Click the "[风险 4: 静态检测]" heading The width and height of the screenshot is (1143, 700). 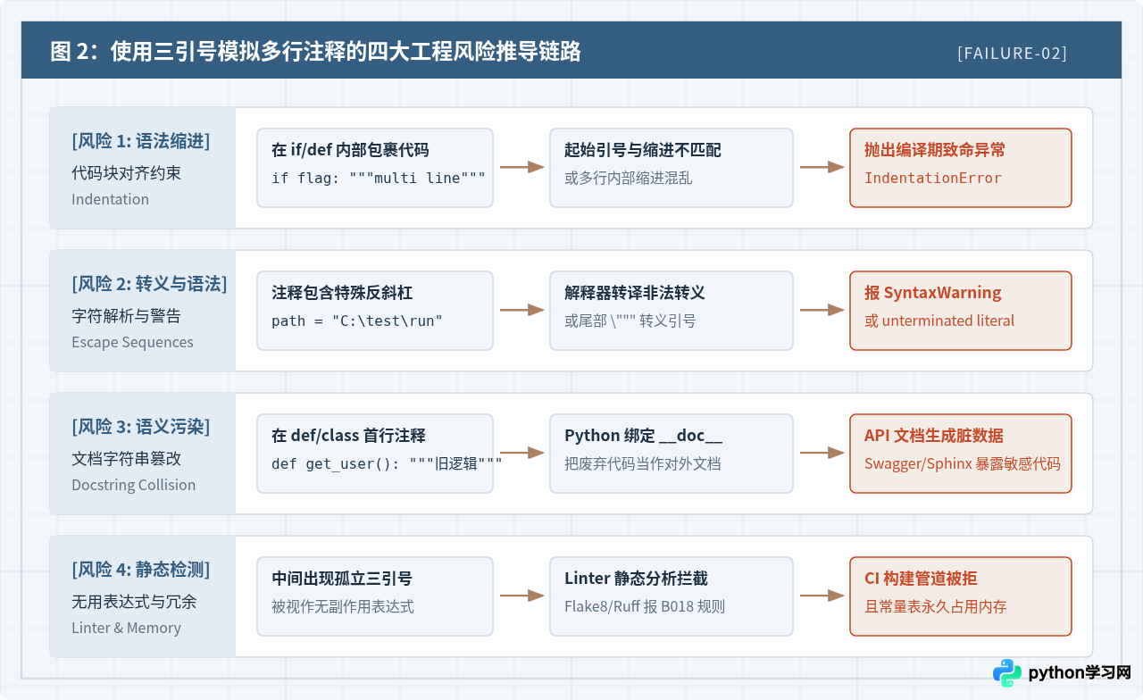click(141, 570)
